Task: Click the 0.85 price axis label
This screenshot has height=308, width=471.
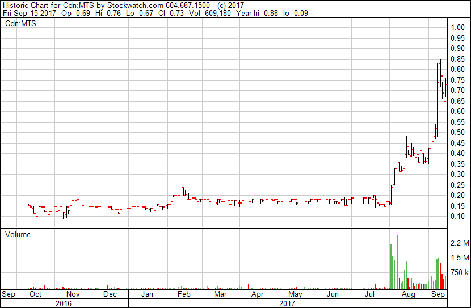Action: 457,59
